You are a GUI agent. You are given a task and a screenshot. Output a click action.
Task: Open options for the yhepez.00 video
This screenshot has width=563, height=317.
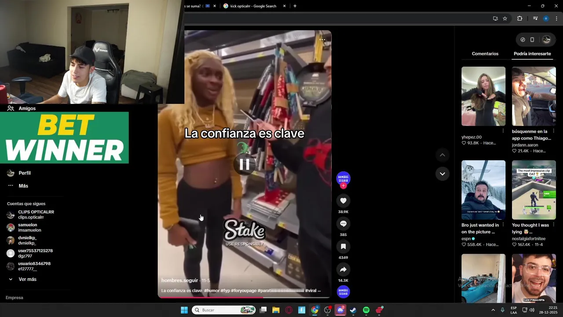pos(503,131)
